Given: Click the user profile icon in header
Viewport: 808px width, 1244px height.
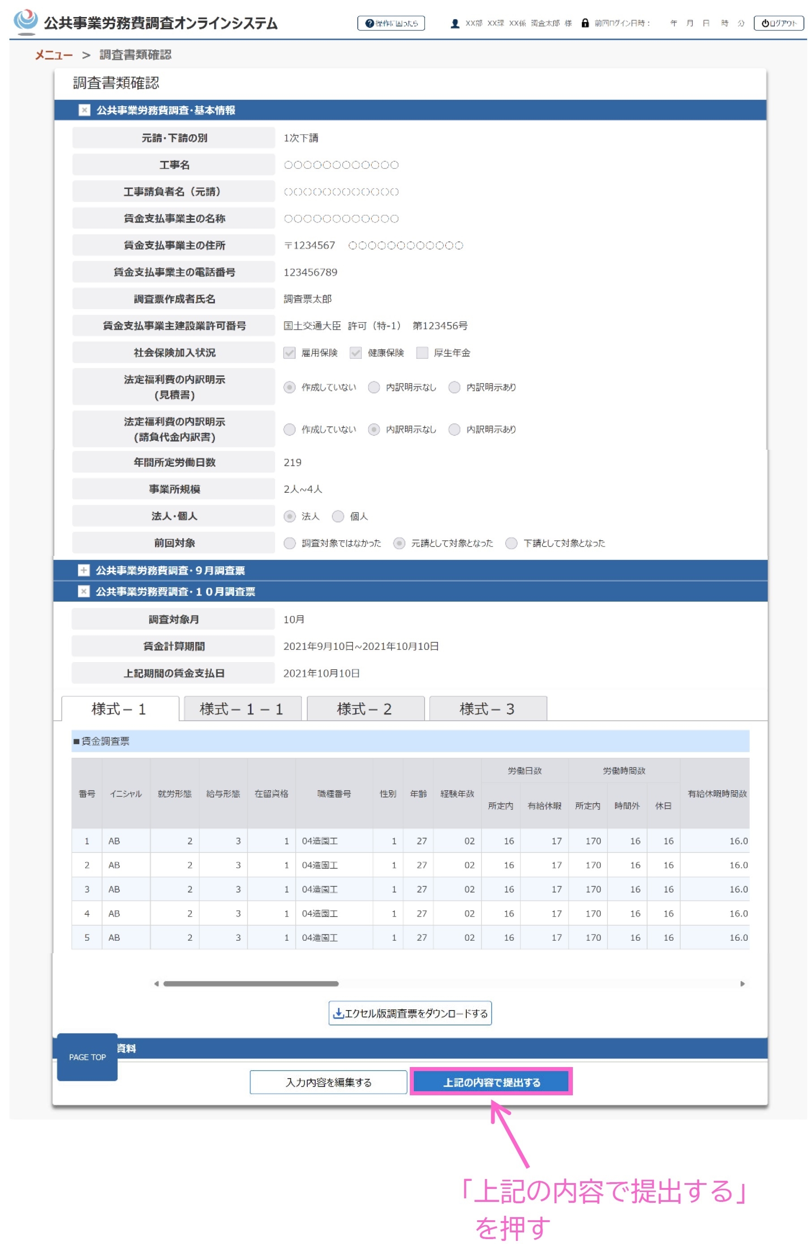Looking at the screenshot, I should click(x=454, y=23).
